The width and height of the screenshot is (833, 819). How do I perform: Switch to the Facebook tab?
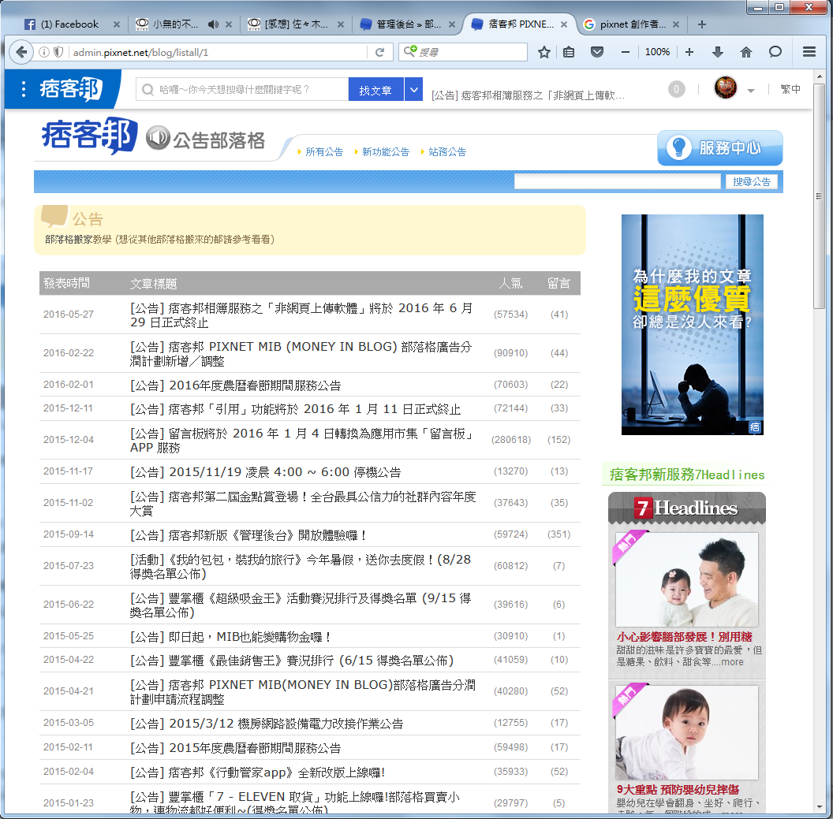click(x=69, y=24)
